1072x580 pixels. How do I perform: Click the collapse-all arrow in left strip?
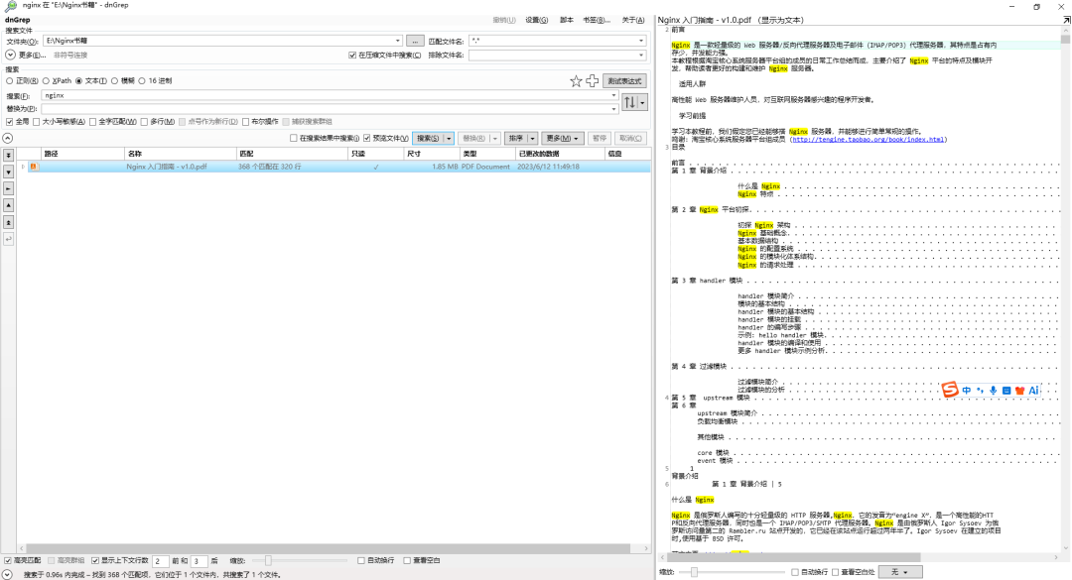coord(8,155)
